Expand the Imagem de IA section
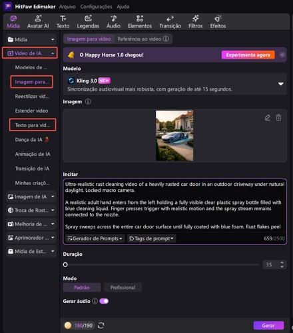The height and width of the screenshot is (333, 293). (x=31, y=196)
